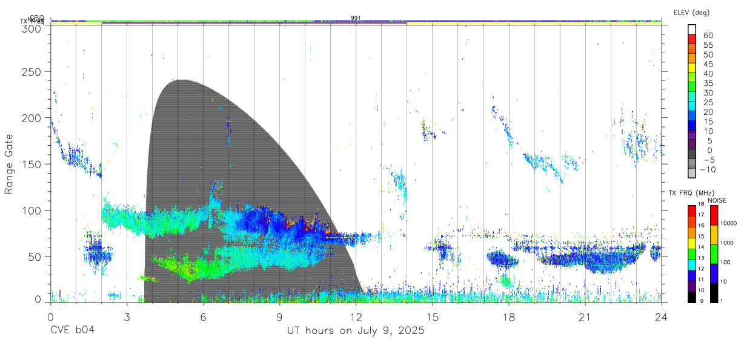
Task: Click TX FRQ legend value "14"
Action: click(x=700, y=247)
